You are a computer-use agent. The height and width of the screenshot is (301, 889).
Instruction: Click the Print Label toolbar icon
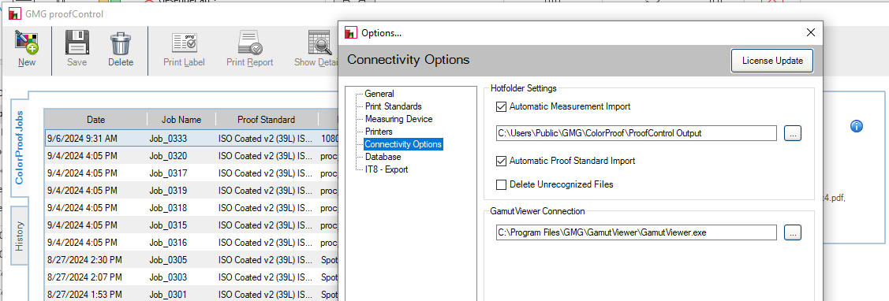185,43
